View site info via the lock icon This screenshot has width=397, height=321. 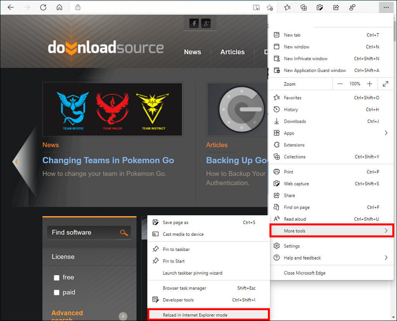tap(78, 7)
